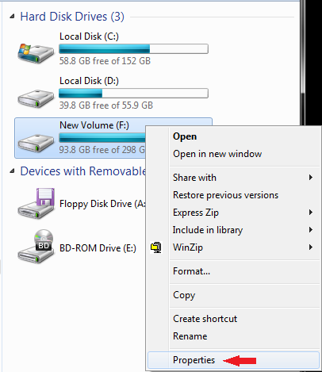Expand the Share with submenu arrow
Viewport: 322px width, 372px height.
pyautogui.click(x=311, y=178)
